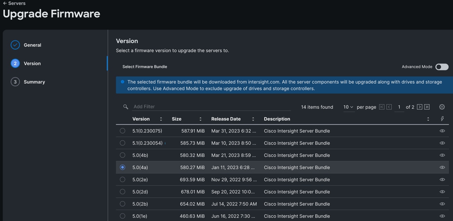Select firmware version 5.0(4b) radio button
Image resolution: width=453 pixels, height=221 pixels.
(x=122, y=155)
